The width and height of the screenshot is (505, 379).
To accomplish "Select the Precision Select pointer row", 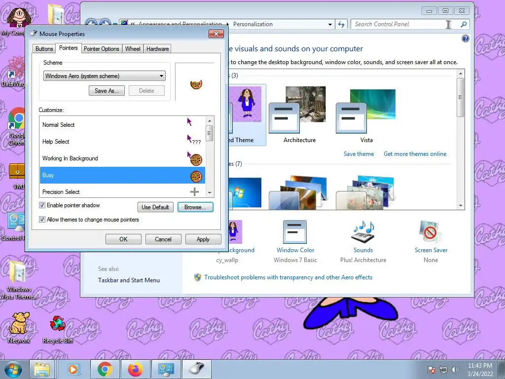I will [122, 192].
